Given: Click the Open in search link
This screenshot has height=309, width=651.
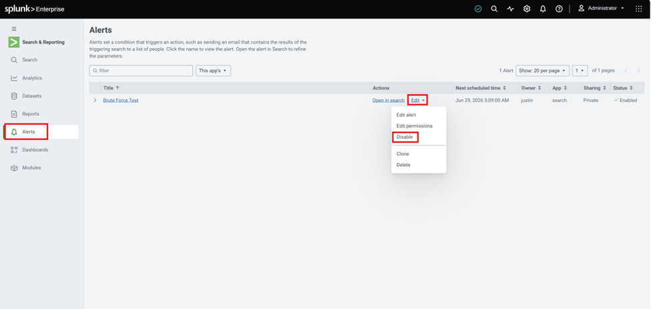Looking at the screenshot, I should [x=388, y=100].
